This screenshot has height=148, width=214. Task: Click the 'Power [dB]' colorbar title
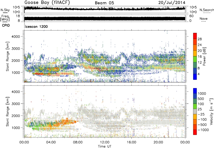pyautogui.click(x=204, y=56)
